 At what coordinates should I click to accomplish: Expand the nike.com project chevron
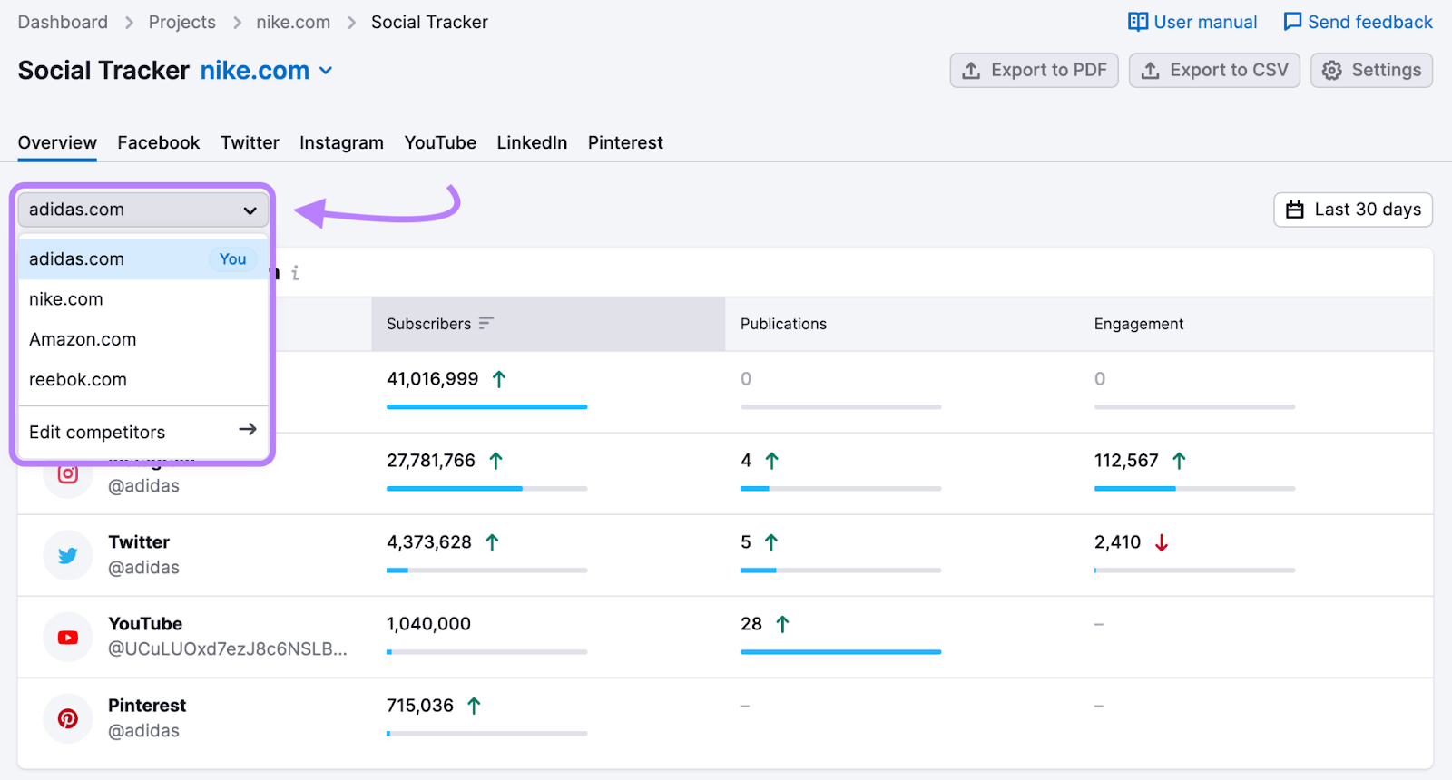click(326, 71)
